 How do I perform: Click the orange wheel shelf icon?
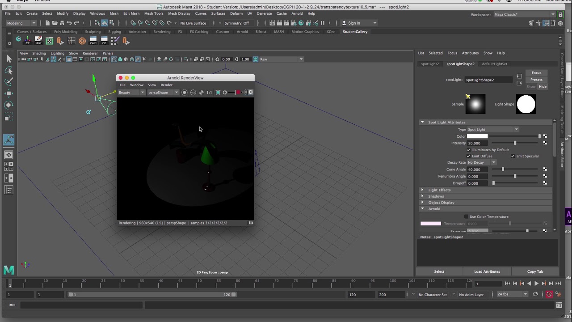82,41
